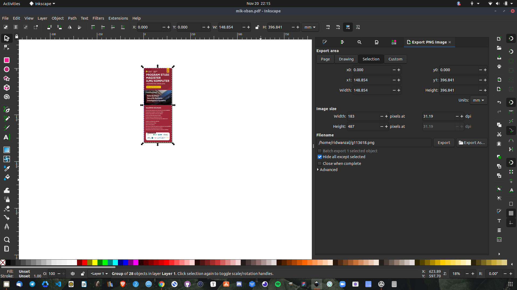
Task: Click the export Filename path field
Action: pos(374,143)
